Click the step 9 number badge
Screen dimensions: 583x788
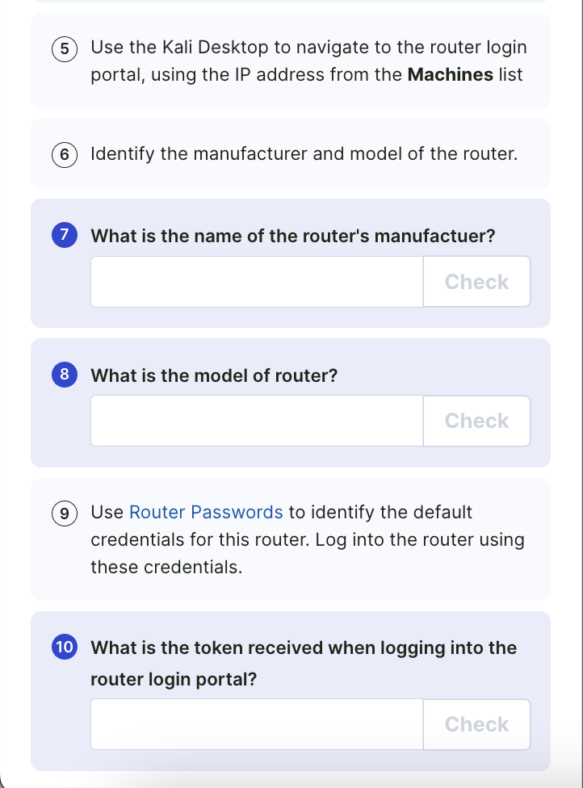pyautogui.click(x=65, y=513)
